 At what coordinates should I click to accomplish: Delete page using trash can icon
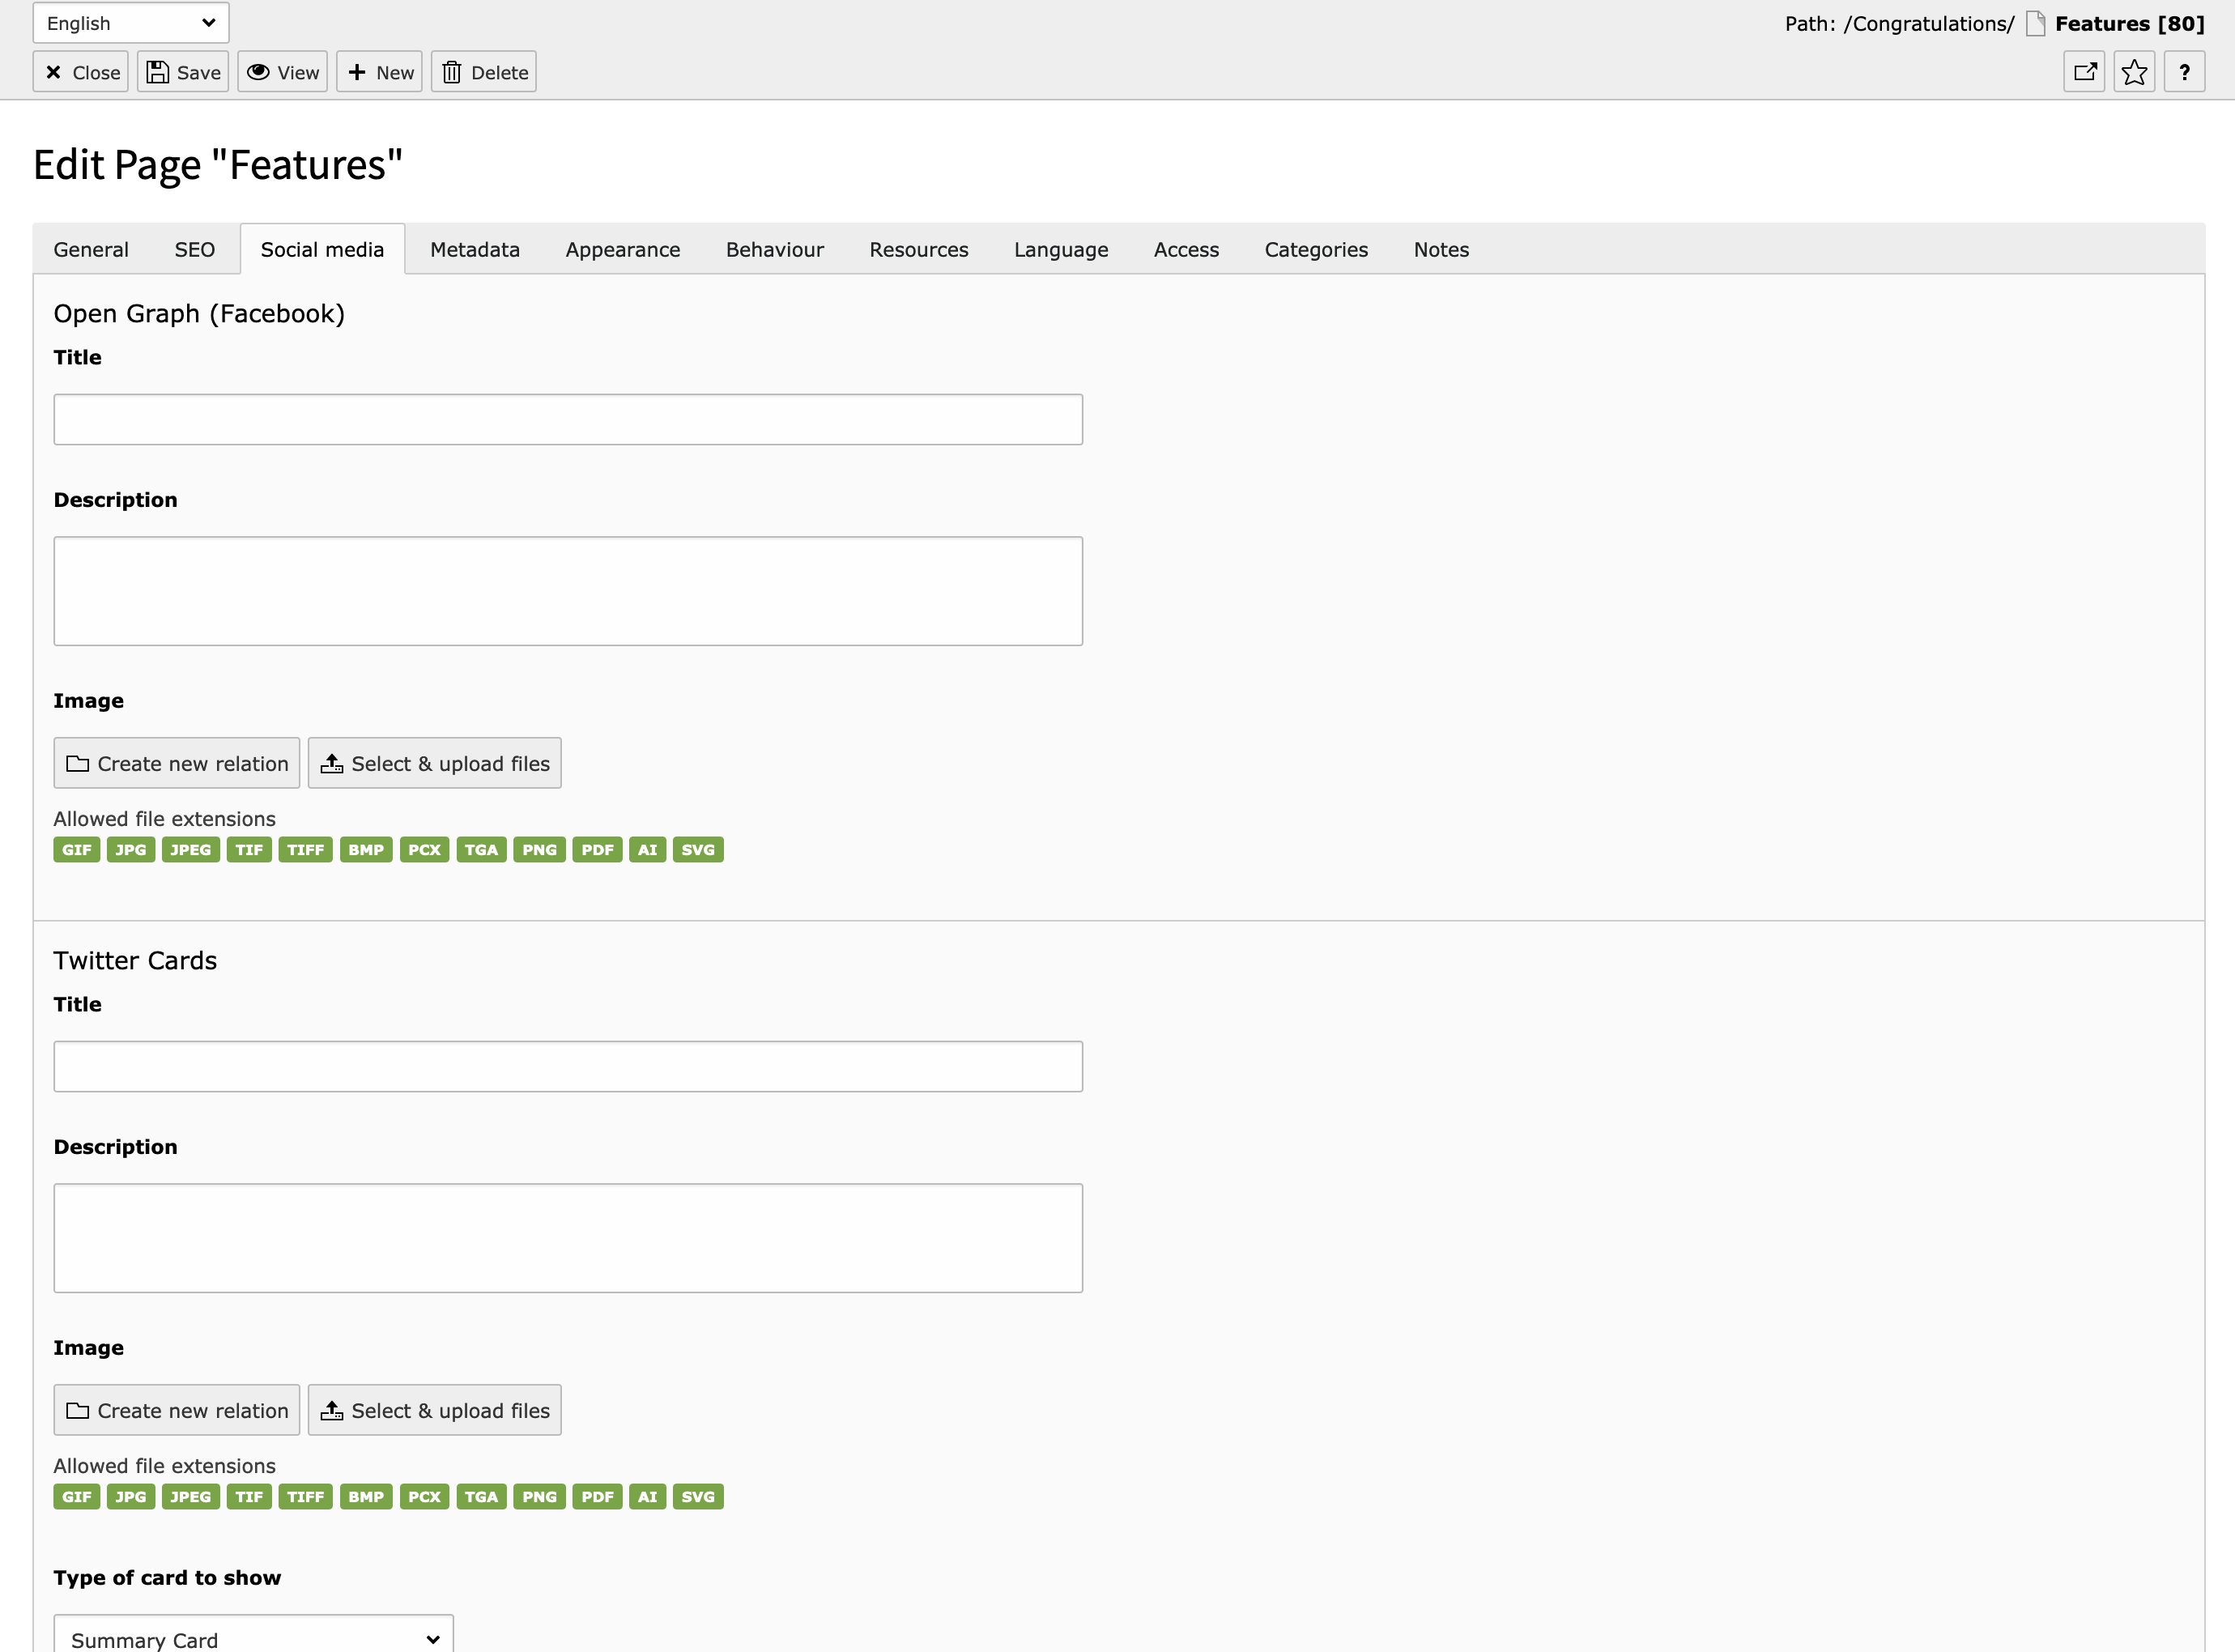tap(484, 72)
